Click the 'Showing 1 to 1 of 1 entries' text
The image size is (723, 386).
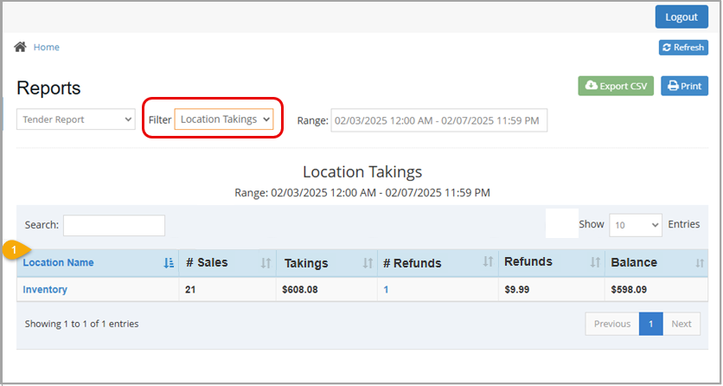point(81,324)
